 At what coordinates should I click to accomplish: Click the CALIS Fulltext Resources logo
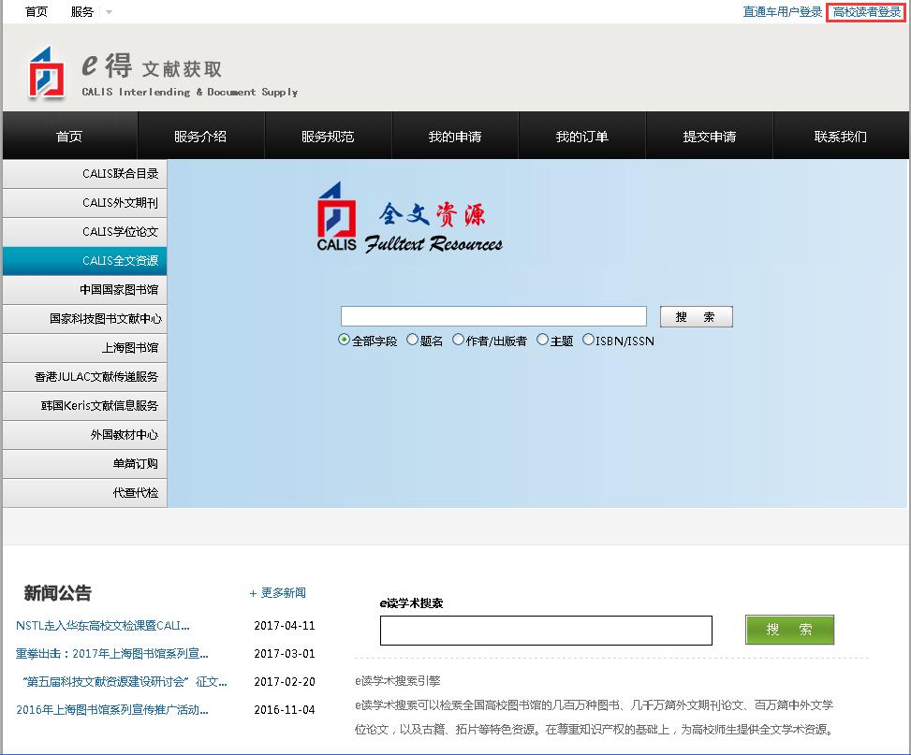pos(409,218)
